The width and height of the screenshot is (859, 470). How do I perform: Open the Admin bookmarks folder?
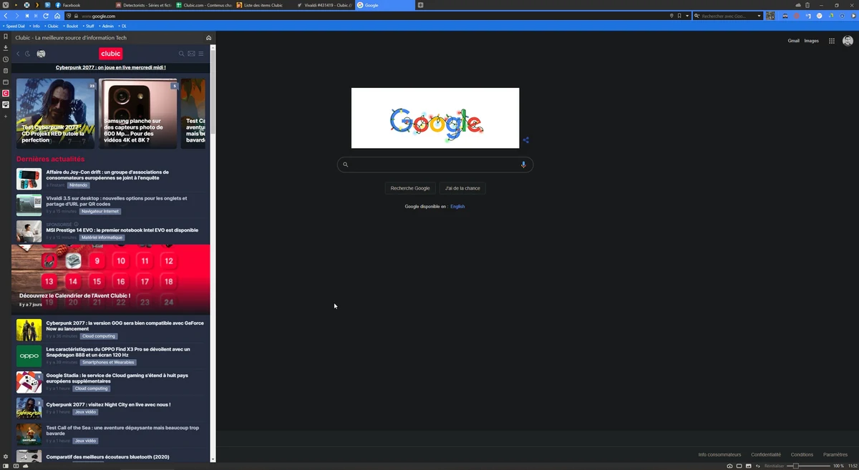(x=107, y=26)
